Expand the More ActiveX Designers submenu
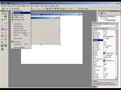Image resolution: width=121 pixels, height=90 pixels. (21, 33)
